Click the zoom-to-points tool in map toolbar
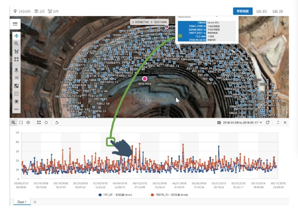Screen dimensions: 298x215 click(x=16, y=51)
